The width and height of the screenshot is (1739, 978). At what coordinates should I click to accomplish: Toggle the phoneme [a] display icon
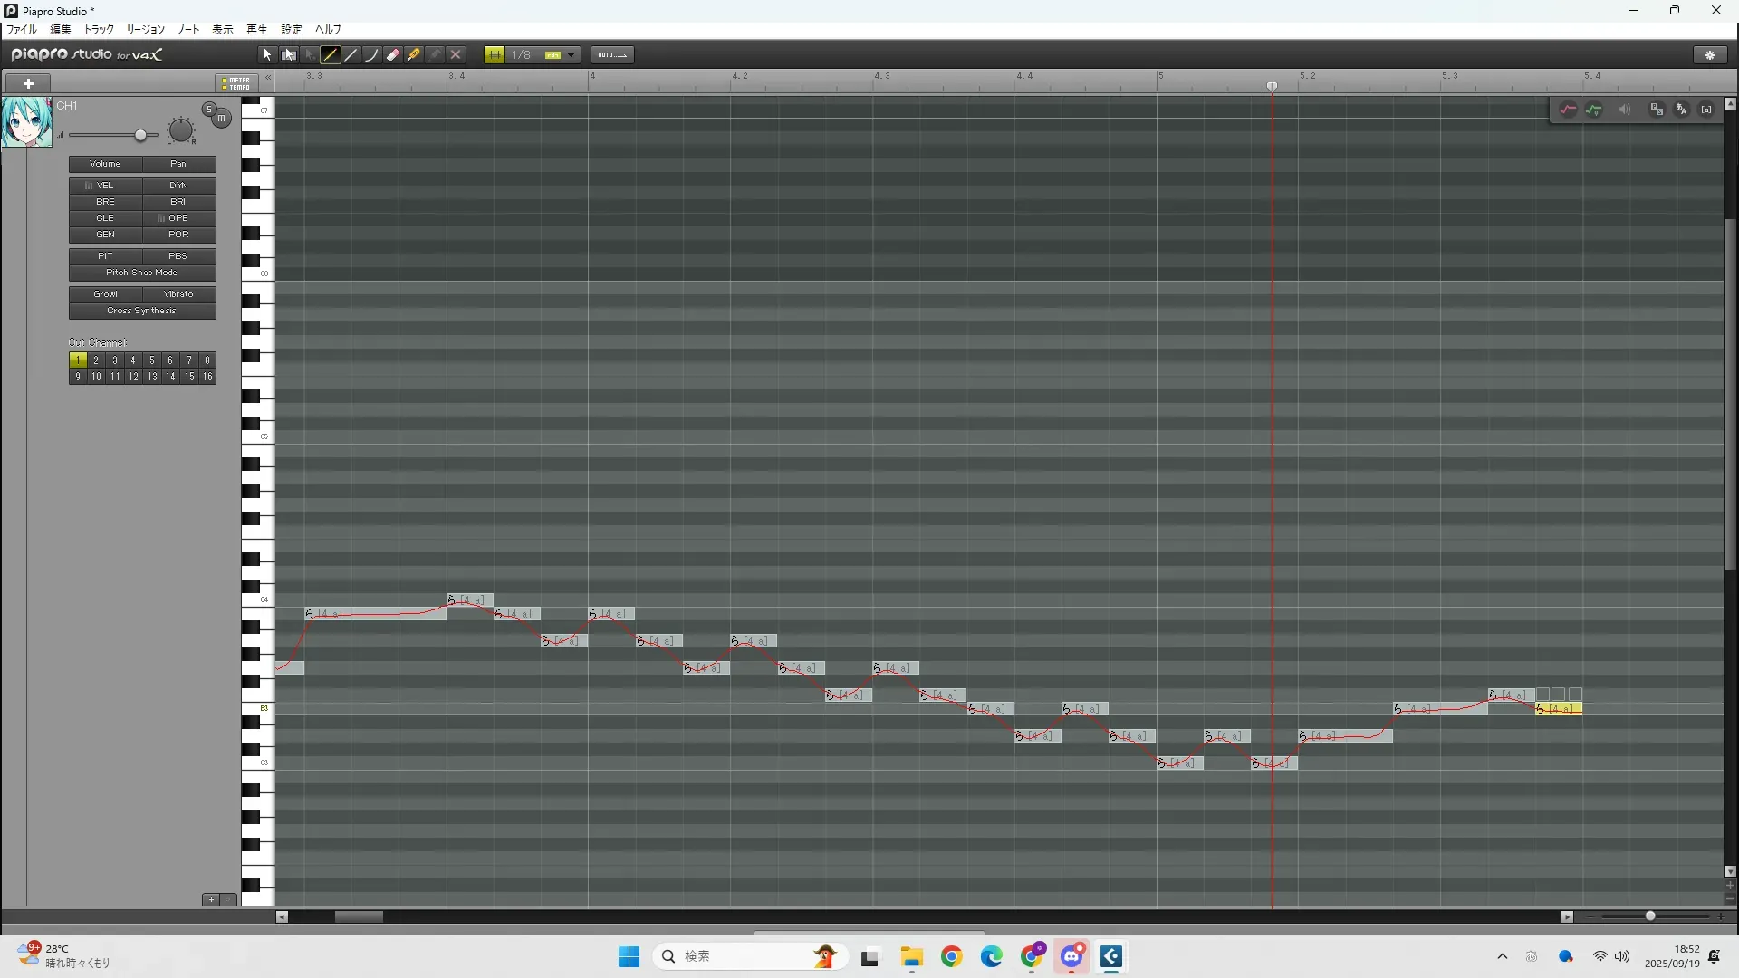click(1706, 110)
